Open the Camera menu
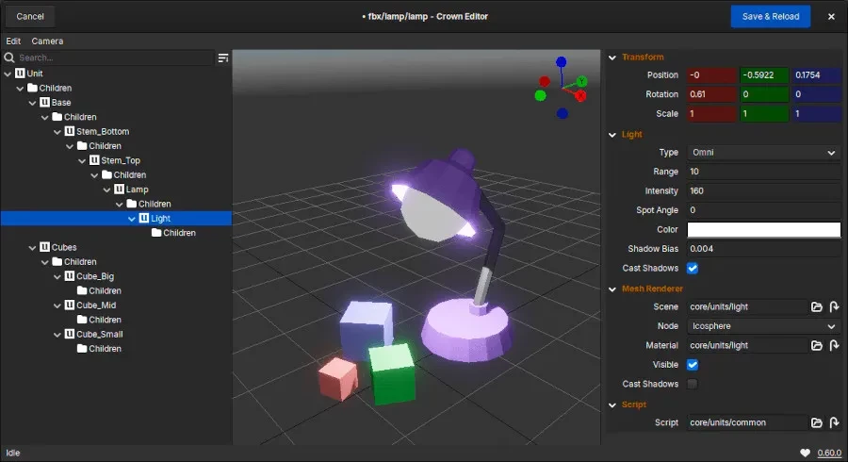Screen dimensions: 848x462 [x=47, y=41]
